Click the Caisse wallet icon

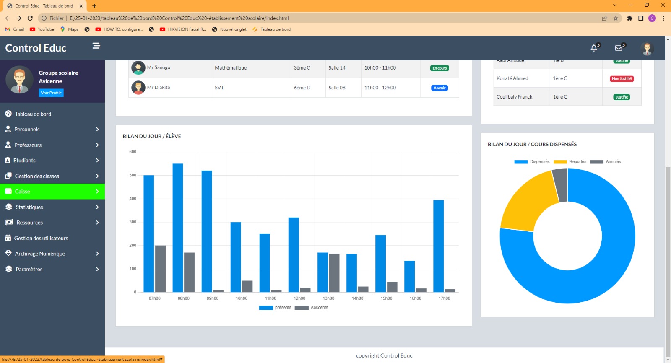coord(8,191)
